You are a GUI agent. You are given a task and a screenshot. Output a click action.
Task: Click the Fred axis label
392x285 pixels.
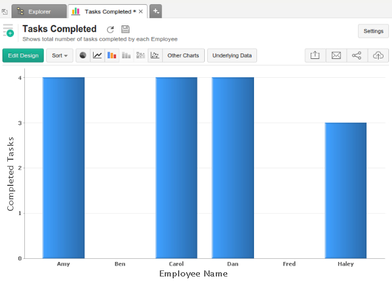tap(289, 264)
